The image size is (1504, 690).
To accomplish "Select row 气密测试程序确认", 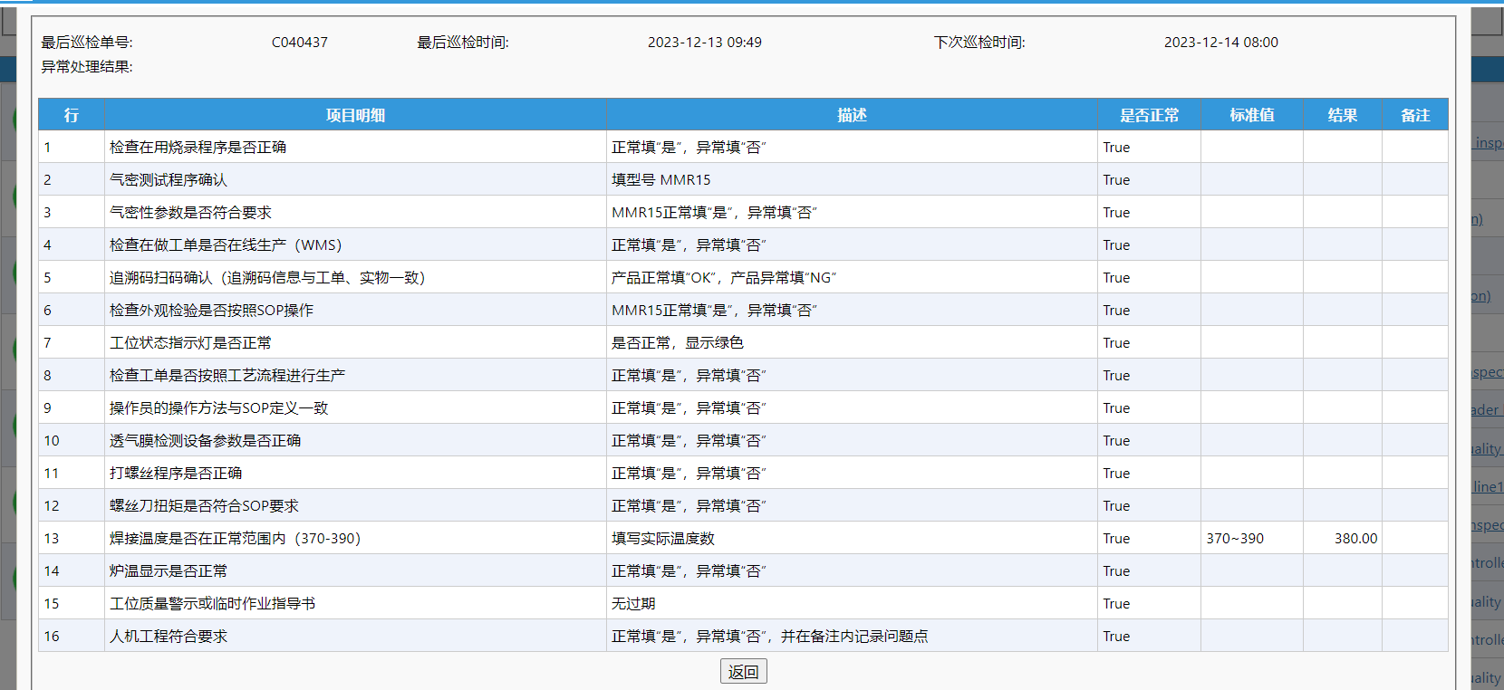I will click(743, 179).
